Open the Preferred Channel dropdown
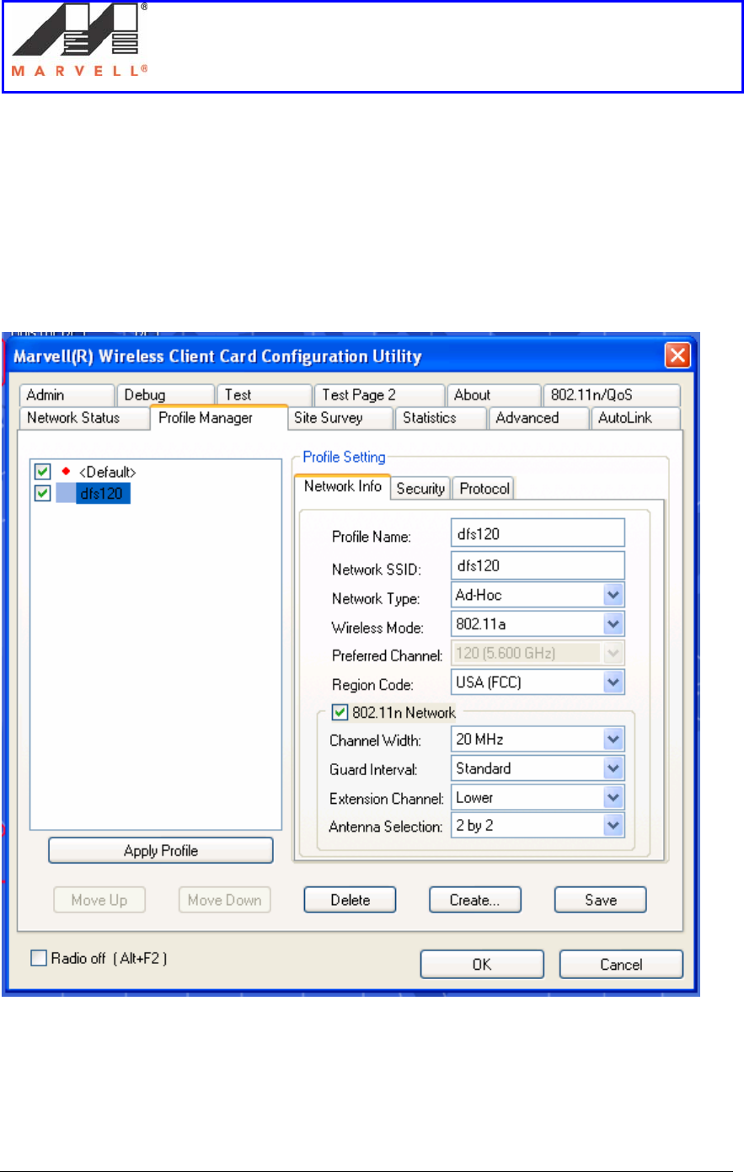The height and width of the screenshot is (1172, 744). 538,653
